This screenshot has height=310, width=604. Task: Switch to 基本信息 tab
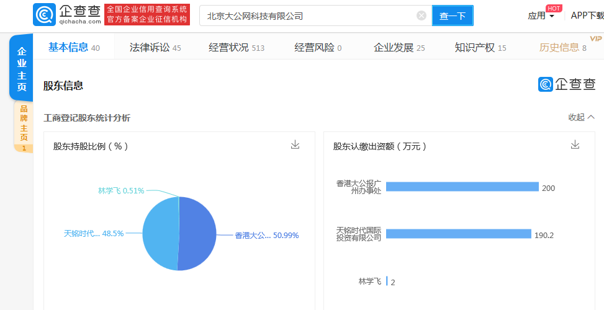(x=74, y=48)
